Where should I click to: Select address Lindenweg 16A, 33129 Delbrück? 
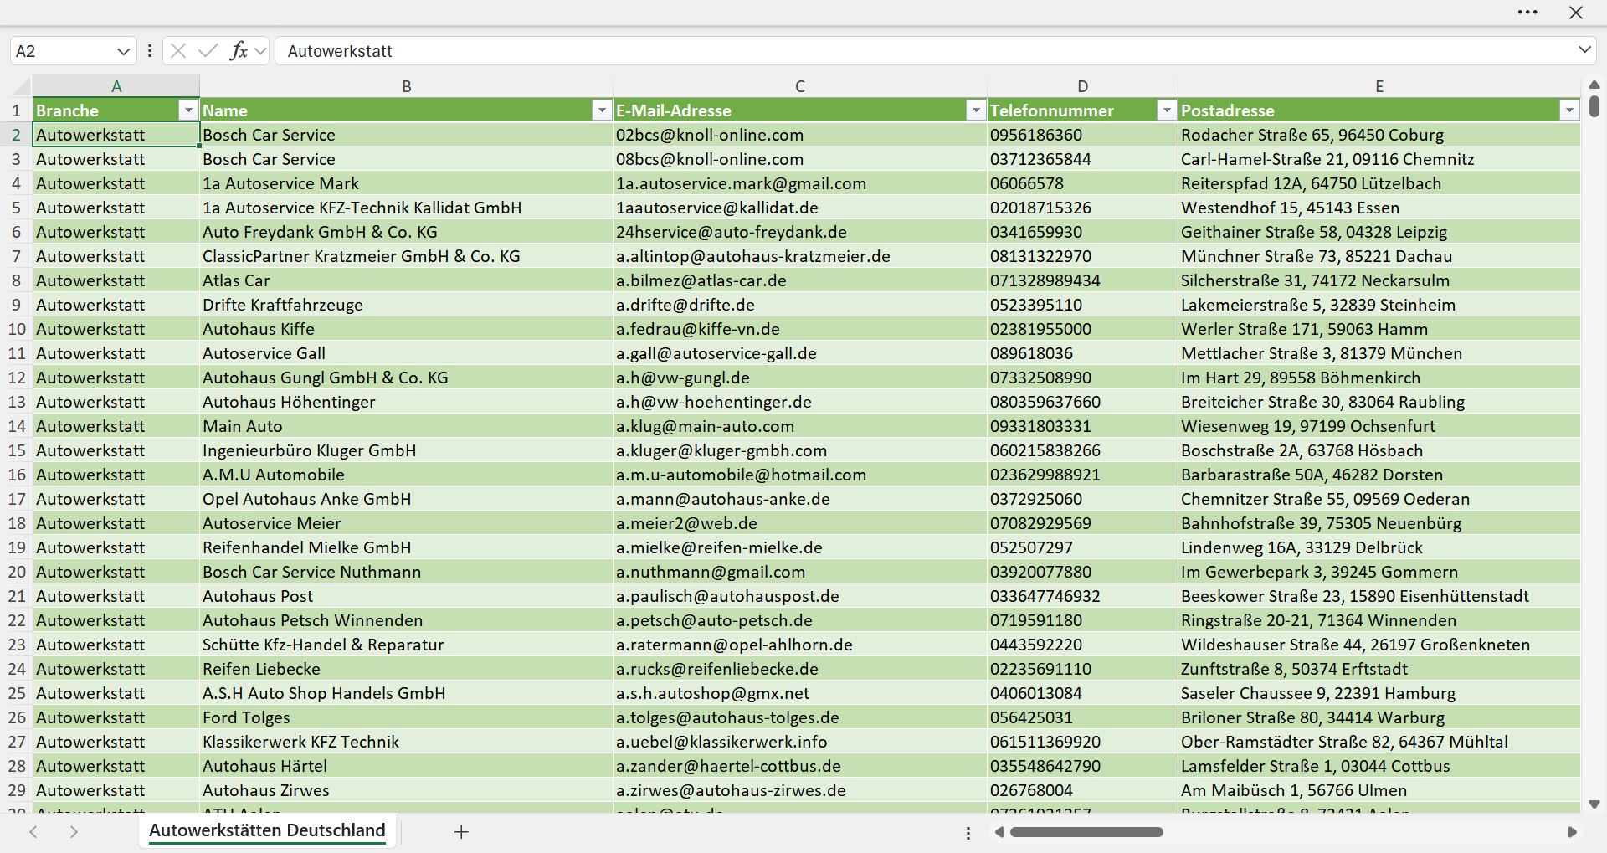point(1379,547)
